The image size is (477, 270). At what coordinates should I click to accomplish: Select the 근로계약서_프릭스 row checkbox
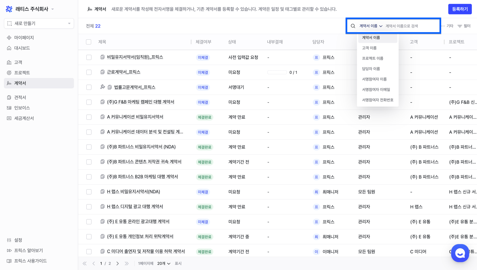click(89, 72)
